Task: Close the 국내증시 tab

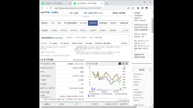Action: pos(70,3)
